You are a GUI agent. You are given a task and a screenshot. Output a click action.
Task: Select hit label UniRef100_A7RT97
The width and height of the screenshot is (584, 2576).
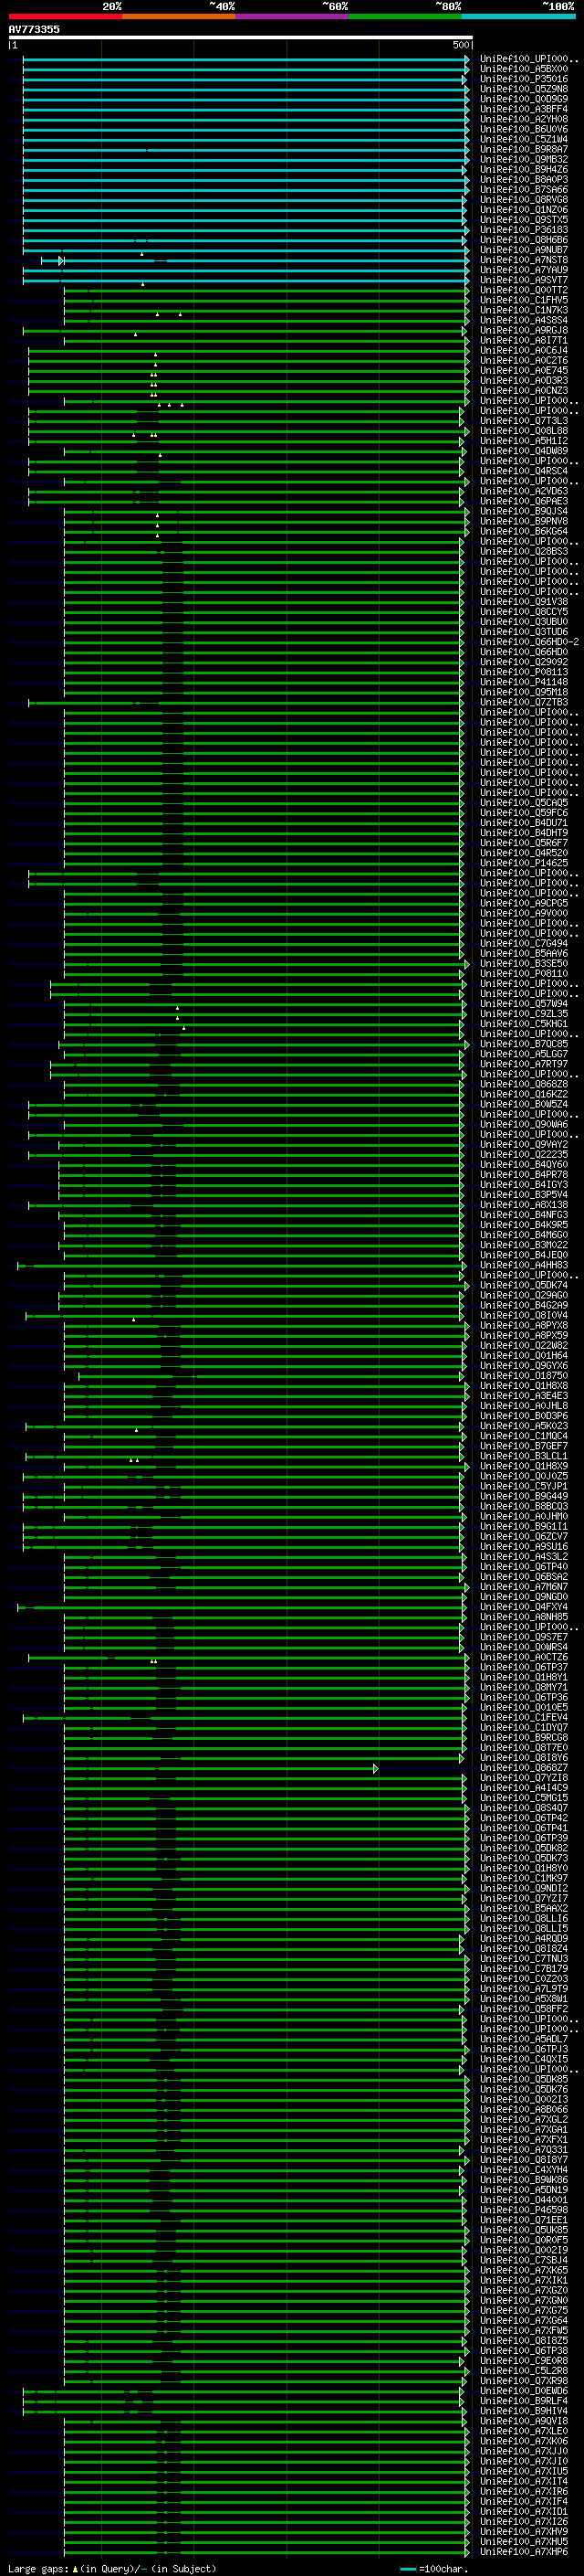(x=524, y=1064)
